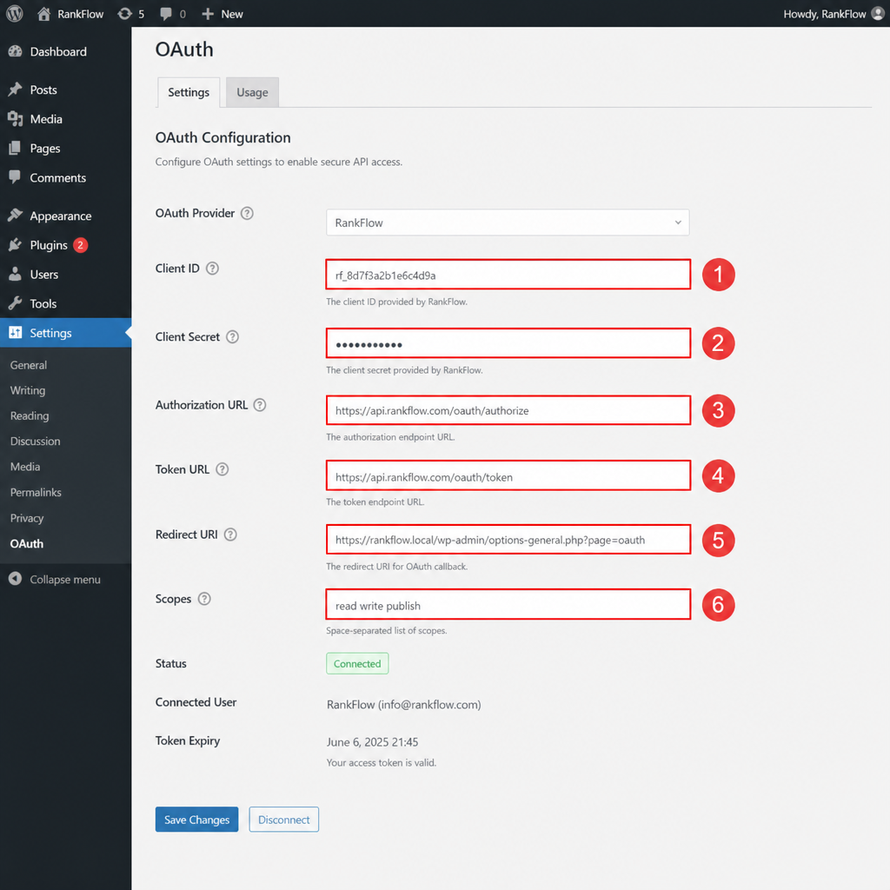This screenshot has width=890, height=890.
Task: Show help tooltip for Scopes
Action: point(204,599)
